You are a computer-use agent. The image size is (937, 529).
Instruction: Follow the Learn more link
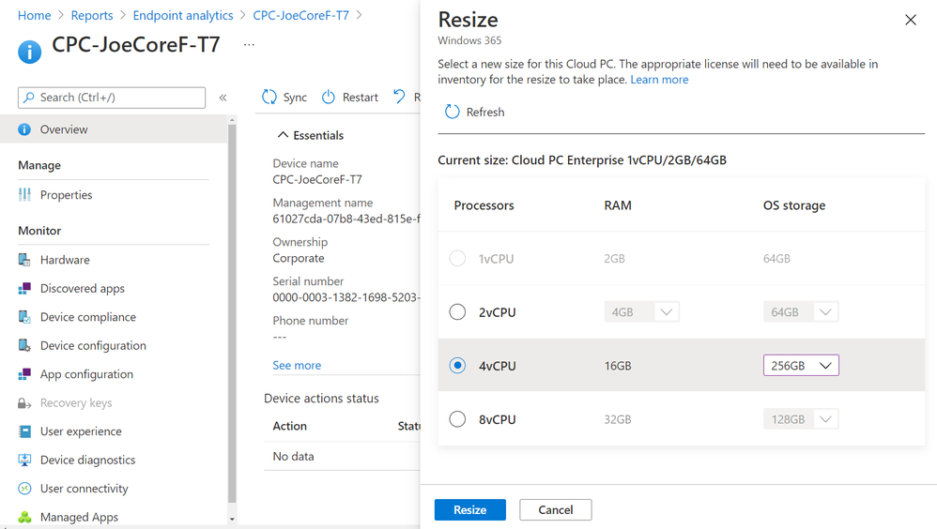pos(659,80)
